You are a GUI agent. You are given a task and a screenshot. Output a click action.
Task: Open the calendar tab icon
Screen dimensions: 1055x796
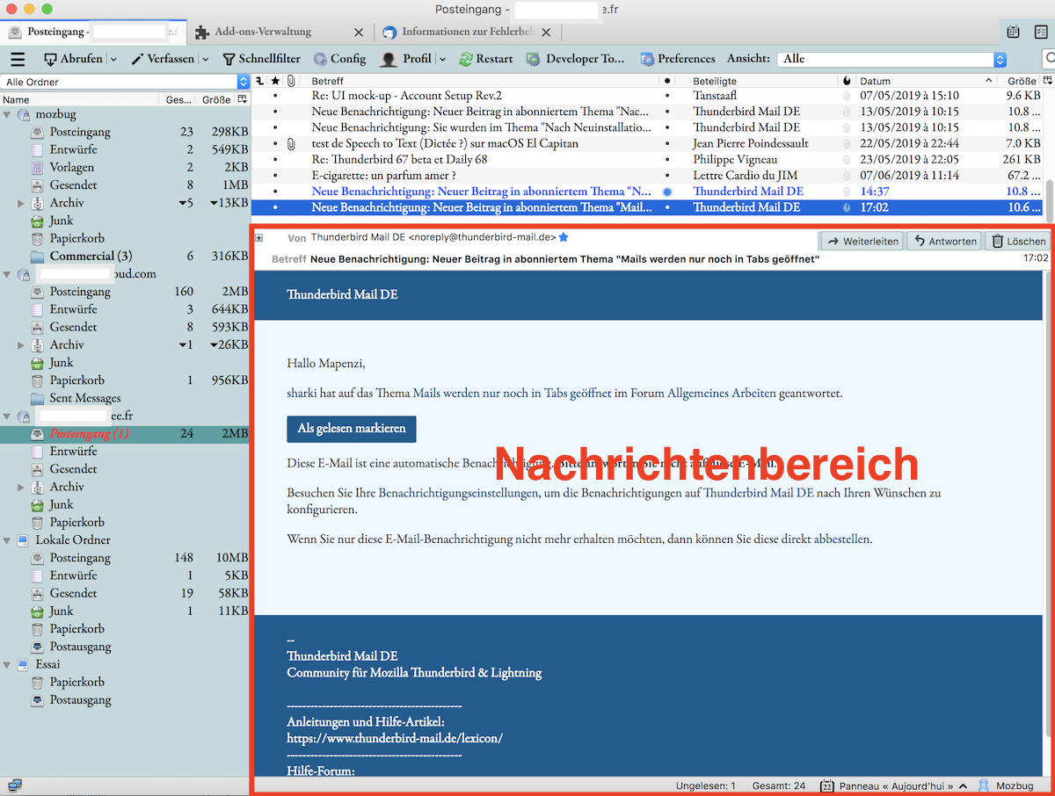1014,33
